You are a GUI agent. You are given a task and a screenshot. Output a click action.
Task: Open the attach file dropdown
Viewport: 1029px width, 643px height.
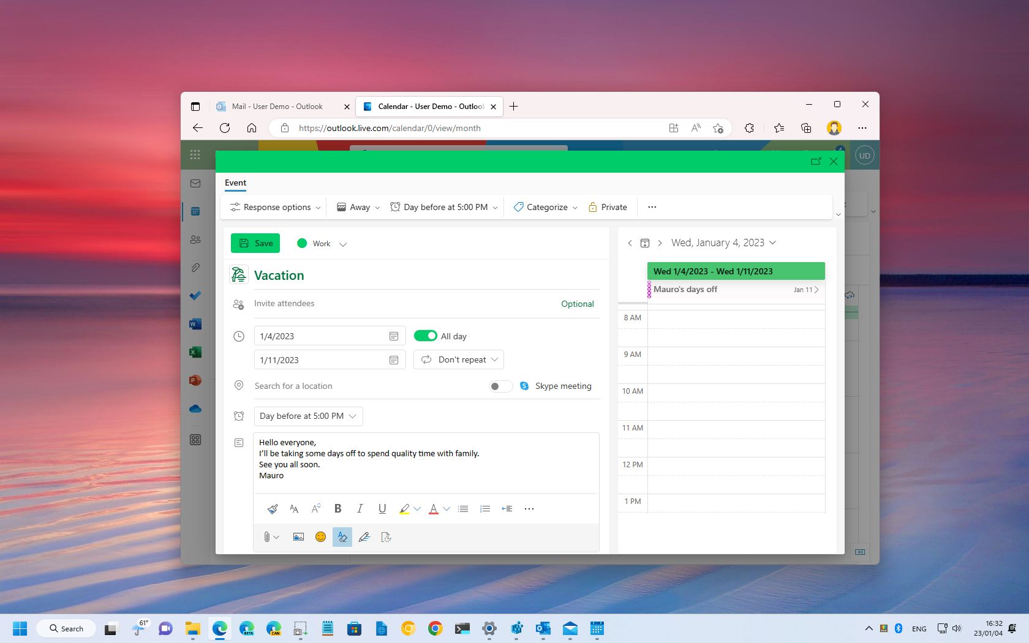[x=271, y=537]
